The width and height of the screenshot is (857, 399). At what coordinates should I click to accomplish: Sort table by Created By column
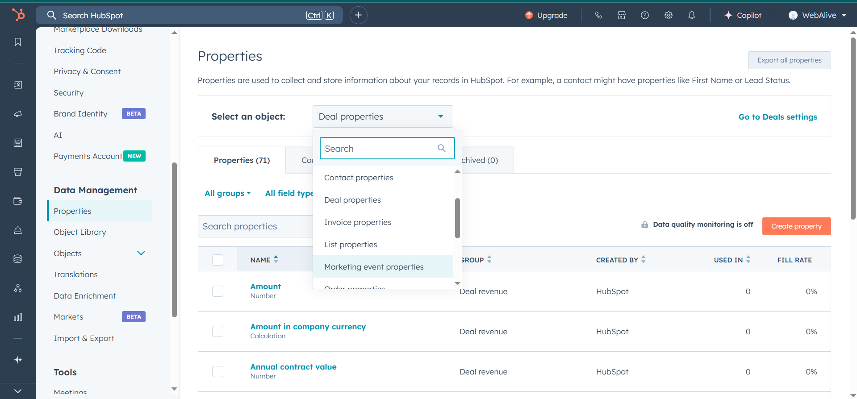click(644, 259)
